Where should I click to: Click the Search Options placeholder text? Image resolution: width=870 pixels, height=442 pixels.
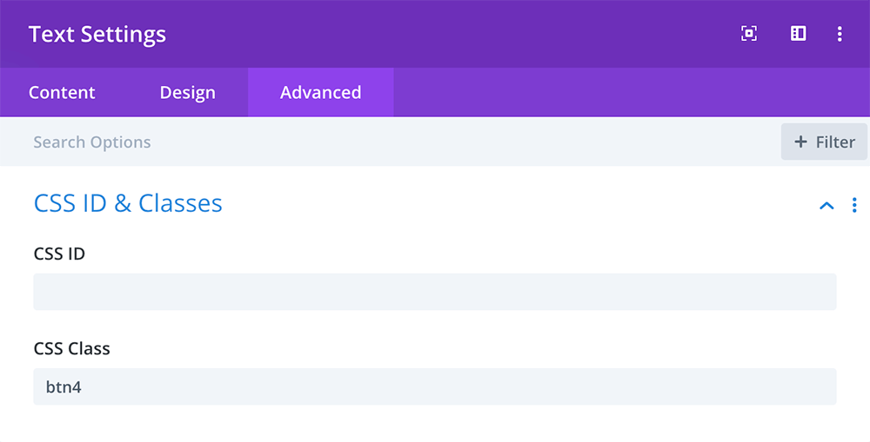(x=92, y=142)
